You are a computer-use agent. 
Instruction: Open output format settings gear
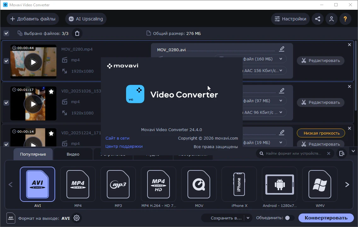77,218
